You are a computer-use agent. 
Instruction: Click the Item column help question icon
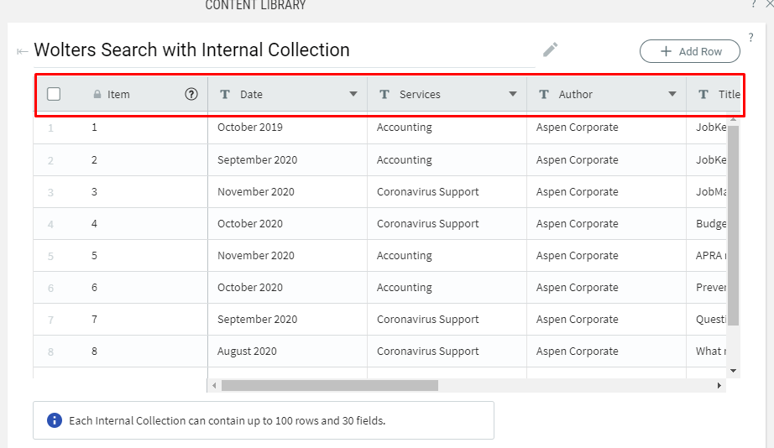191,94
